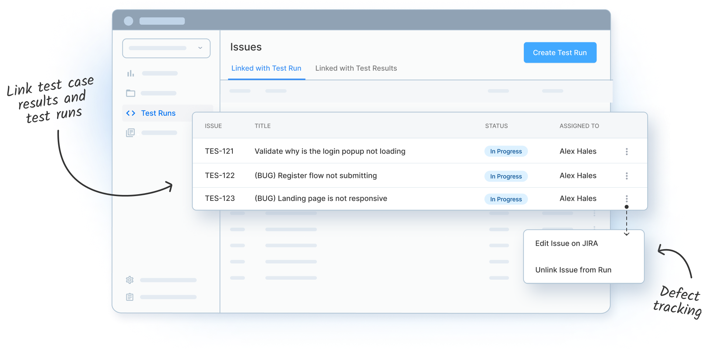This screenshot has height=349, width=722.
Task: Open the kebab menu for TES-121
Action: pos(627,151)
